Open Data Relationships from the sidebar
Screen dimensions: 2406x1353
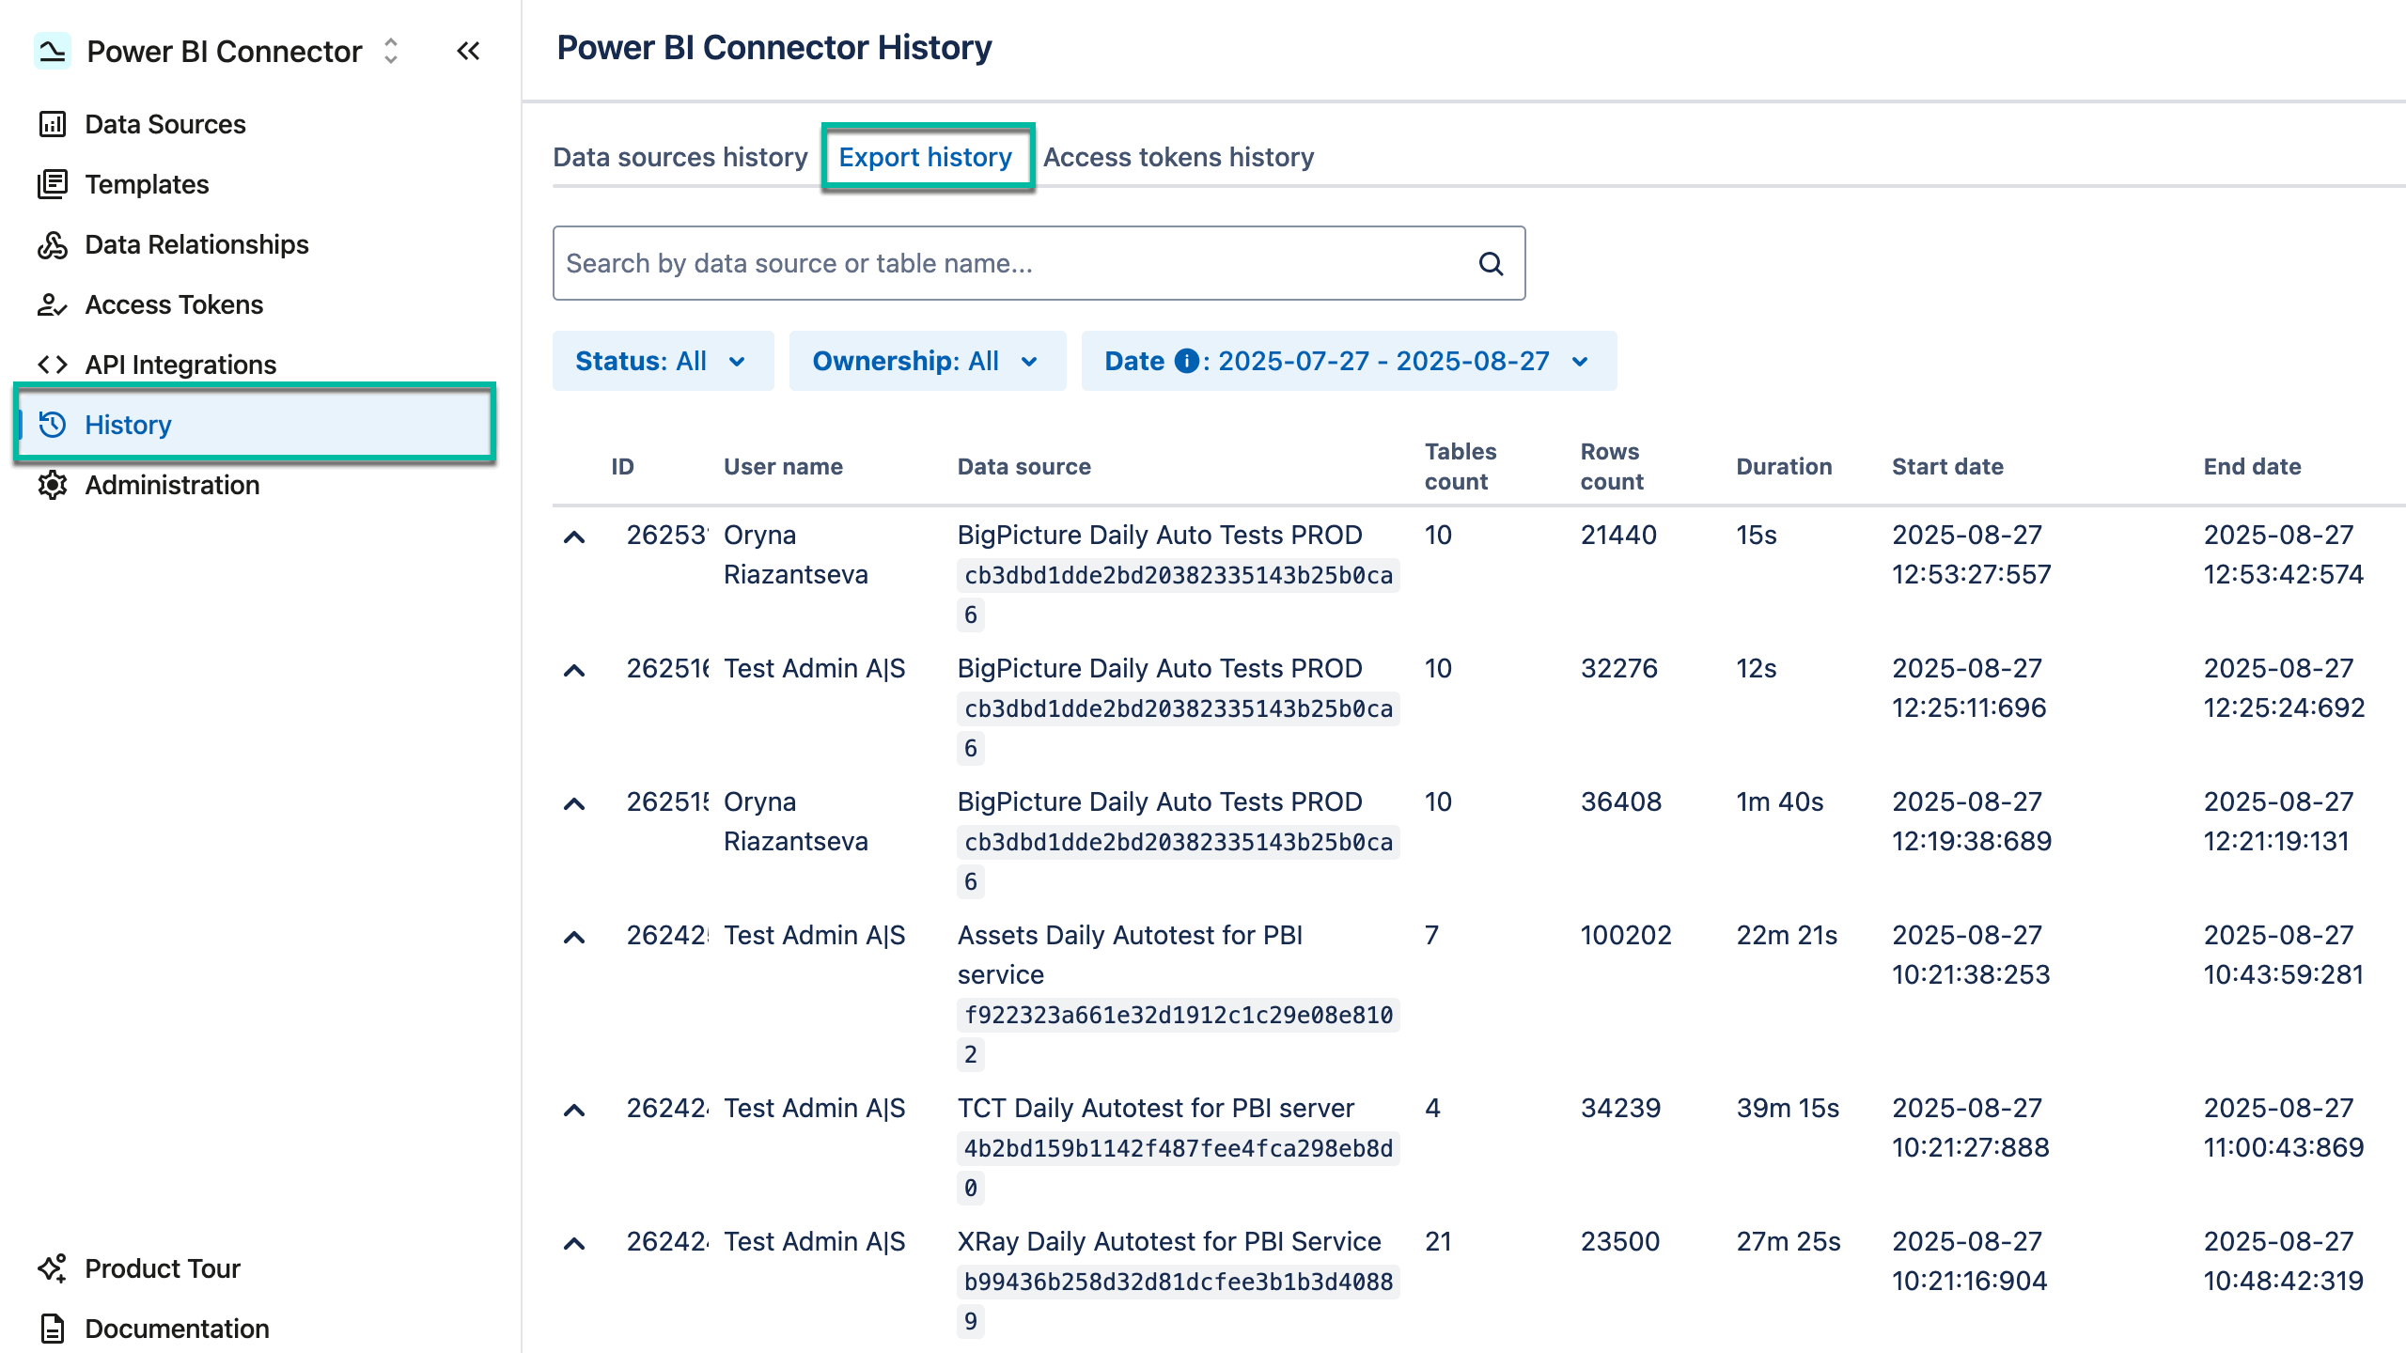195,244
